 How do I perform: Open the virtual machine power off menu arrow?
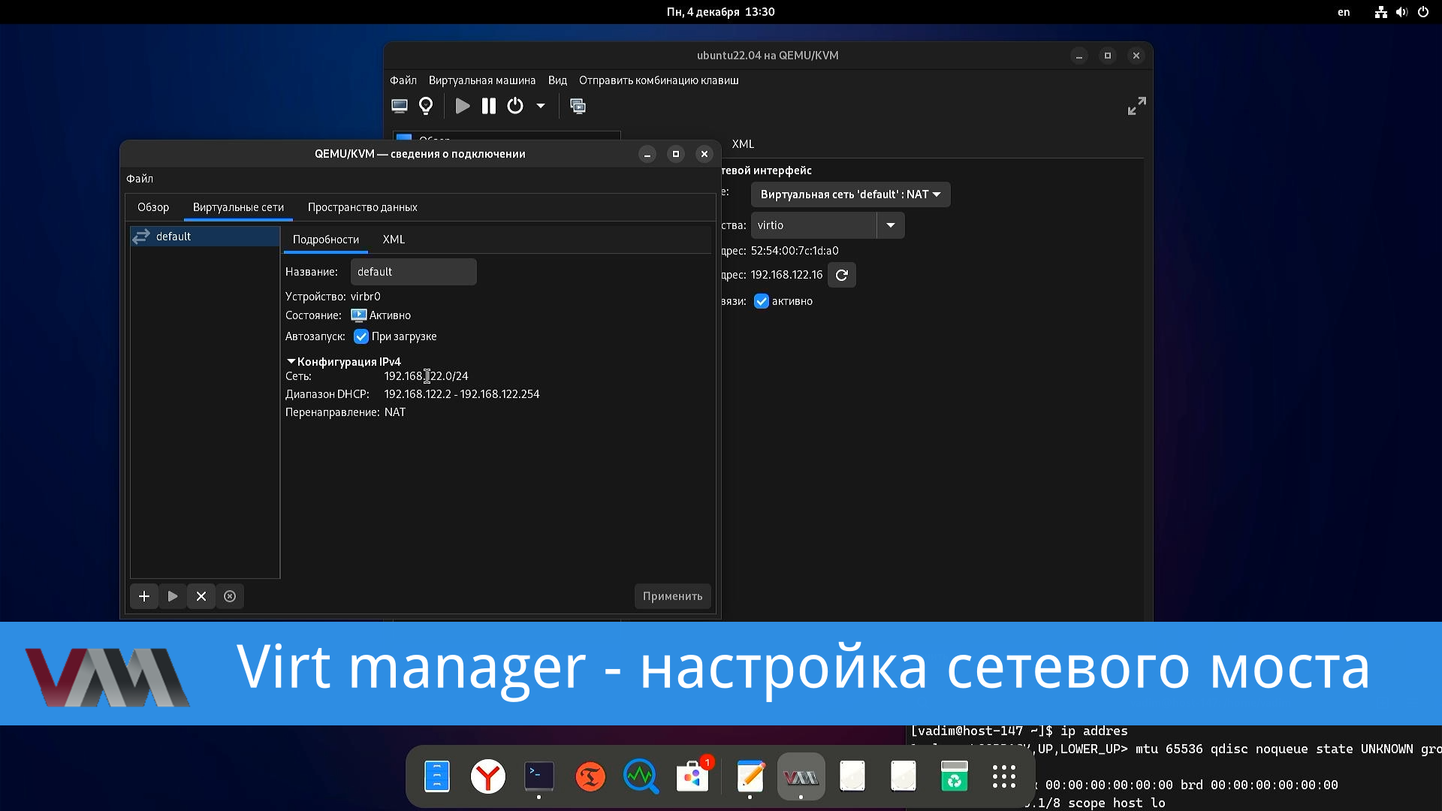pos(540,106)
